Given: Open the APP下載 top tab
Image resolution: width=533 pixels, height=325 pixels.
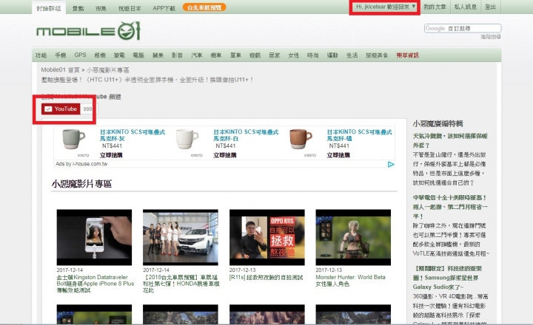Looking at the screenshot, I should [x=164, y=8].
